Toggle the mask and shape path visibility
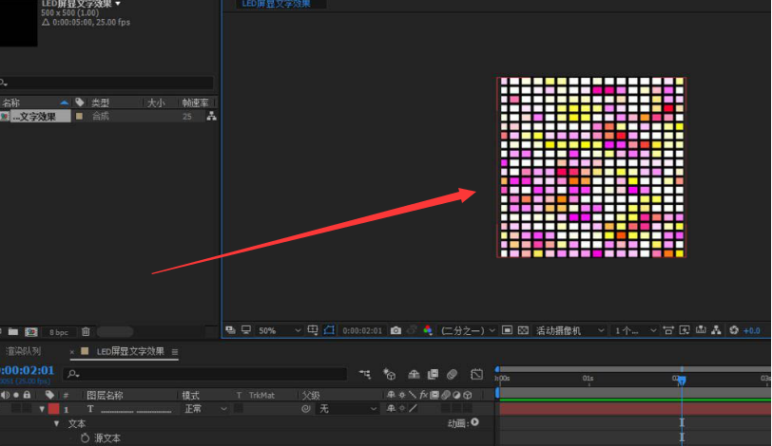The image size is (772, 446). (329, 330)
